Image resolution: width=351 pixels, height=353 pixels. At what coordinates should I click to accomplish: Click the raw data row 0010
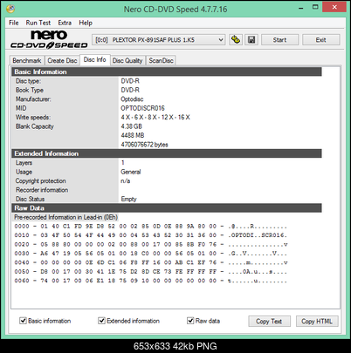point(150,235)
